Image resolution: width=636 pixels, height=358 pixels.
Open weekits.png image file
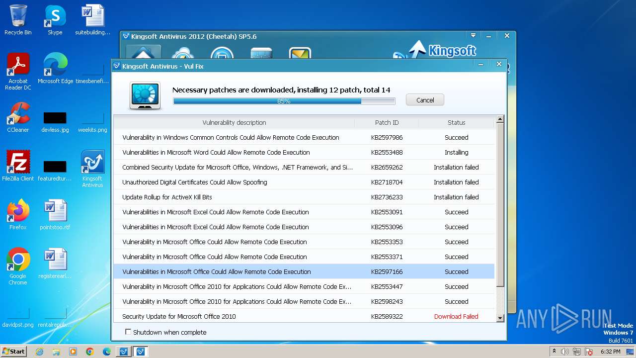pyautogui.click(x=92, y=122)
